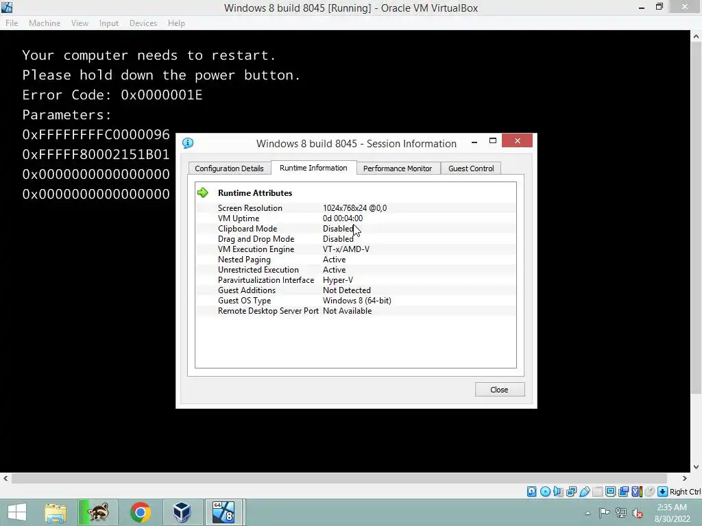Open the File menu
702x526 pixels.
(x=12, y=23)
